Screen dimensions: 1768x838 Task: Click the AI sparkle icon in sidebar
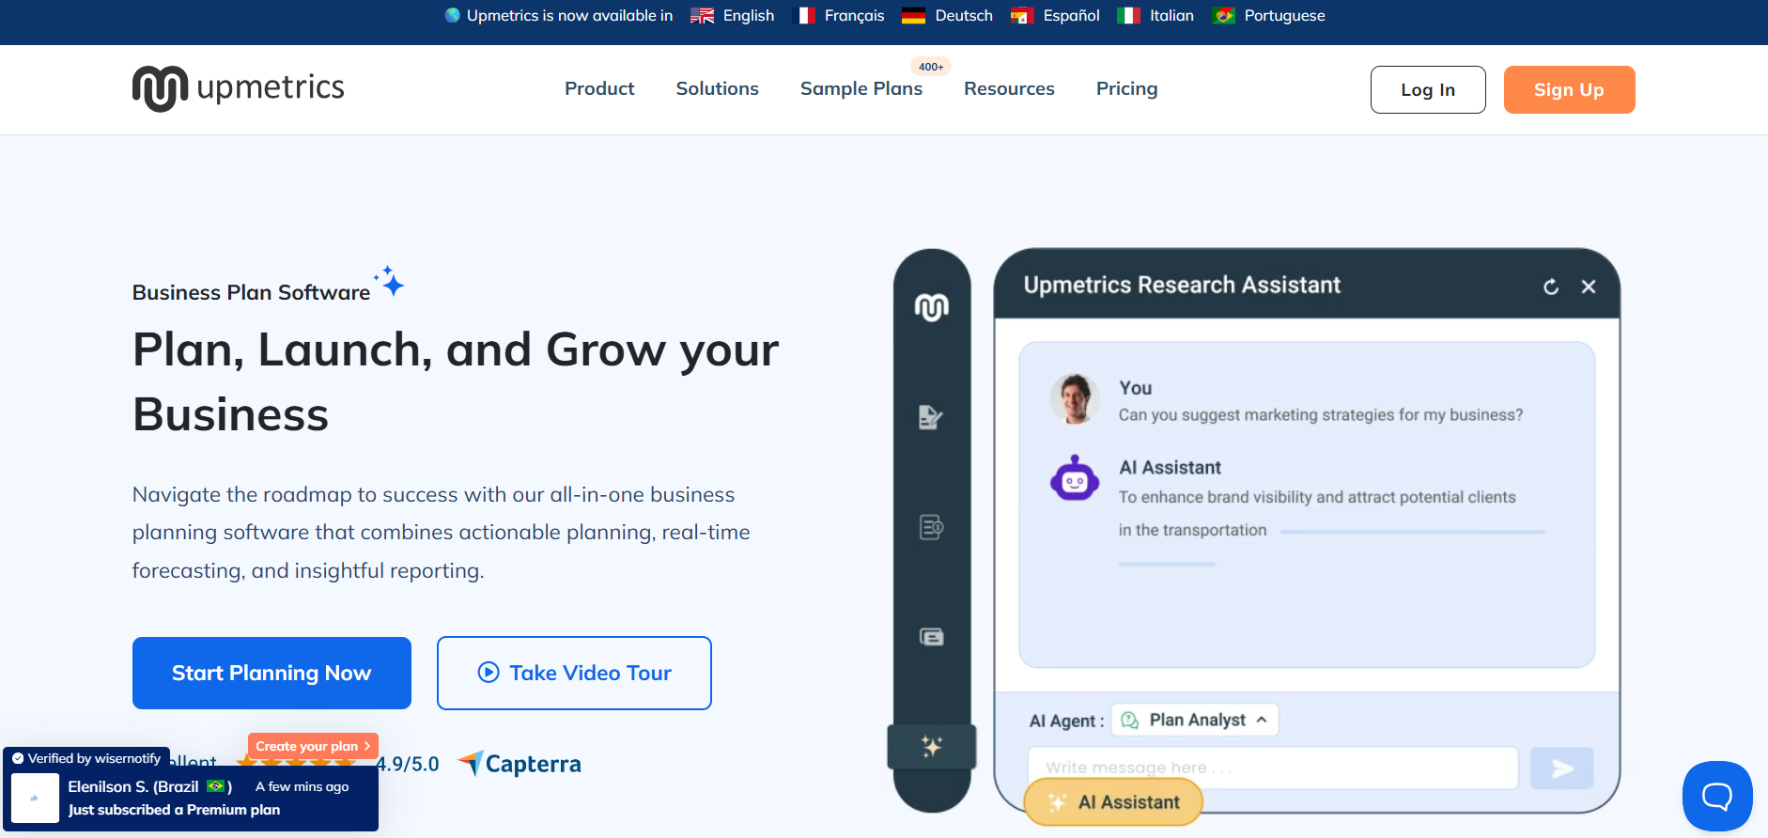pyautogui.click(x=932, y=747)
